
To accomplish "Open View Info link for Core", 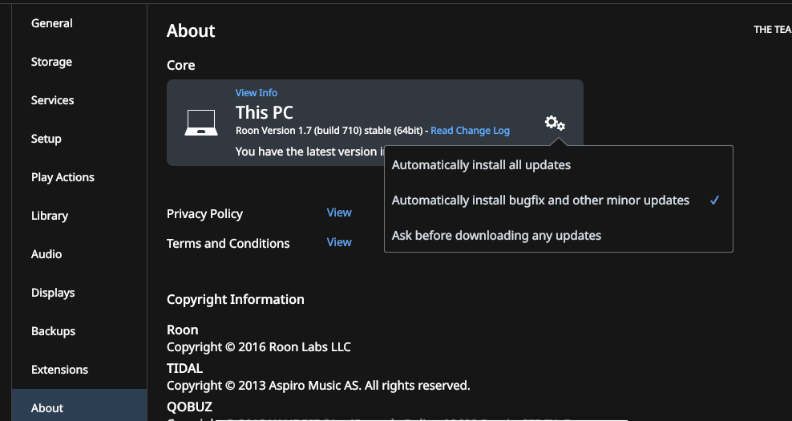I will click(256, 92).
